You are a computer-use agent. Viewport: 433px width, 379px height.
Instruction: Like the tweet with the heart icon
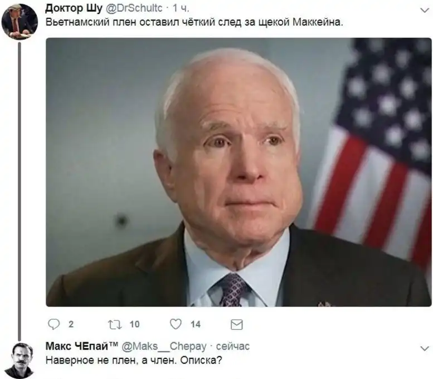(x=176, y=324)
